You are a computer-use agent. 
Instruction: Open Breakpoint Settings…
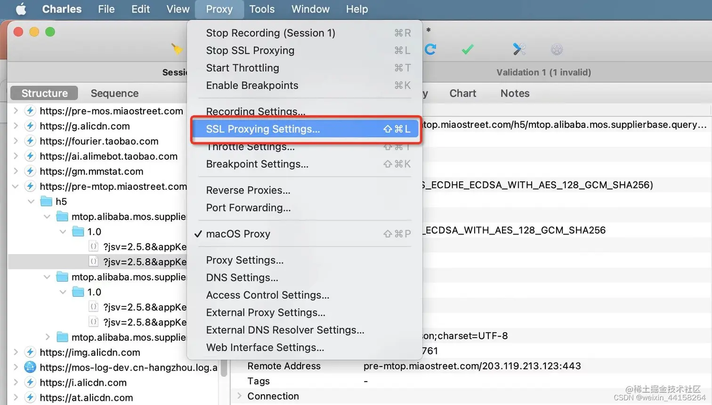click(304, 164)
